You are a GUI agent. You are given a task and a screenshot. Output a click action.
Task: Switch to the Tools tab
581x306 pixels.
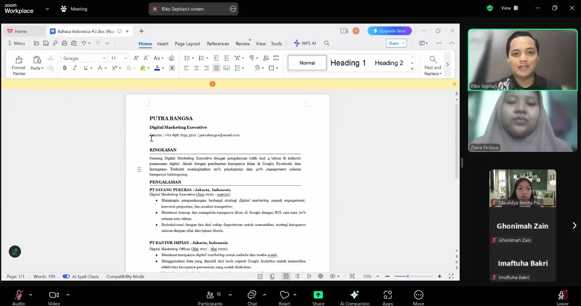click(x=276, y=44)
